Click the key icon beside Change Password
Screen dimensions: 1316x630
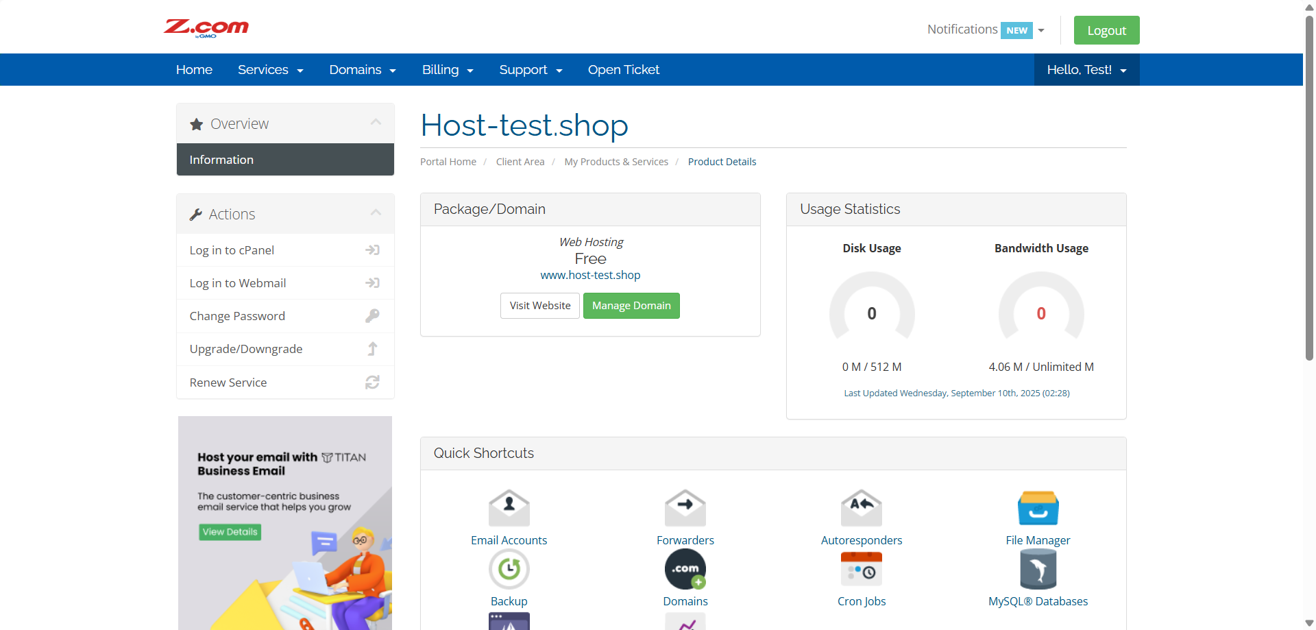click(372, 316)
